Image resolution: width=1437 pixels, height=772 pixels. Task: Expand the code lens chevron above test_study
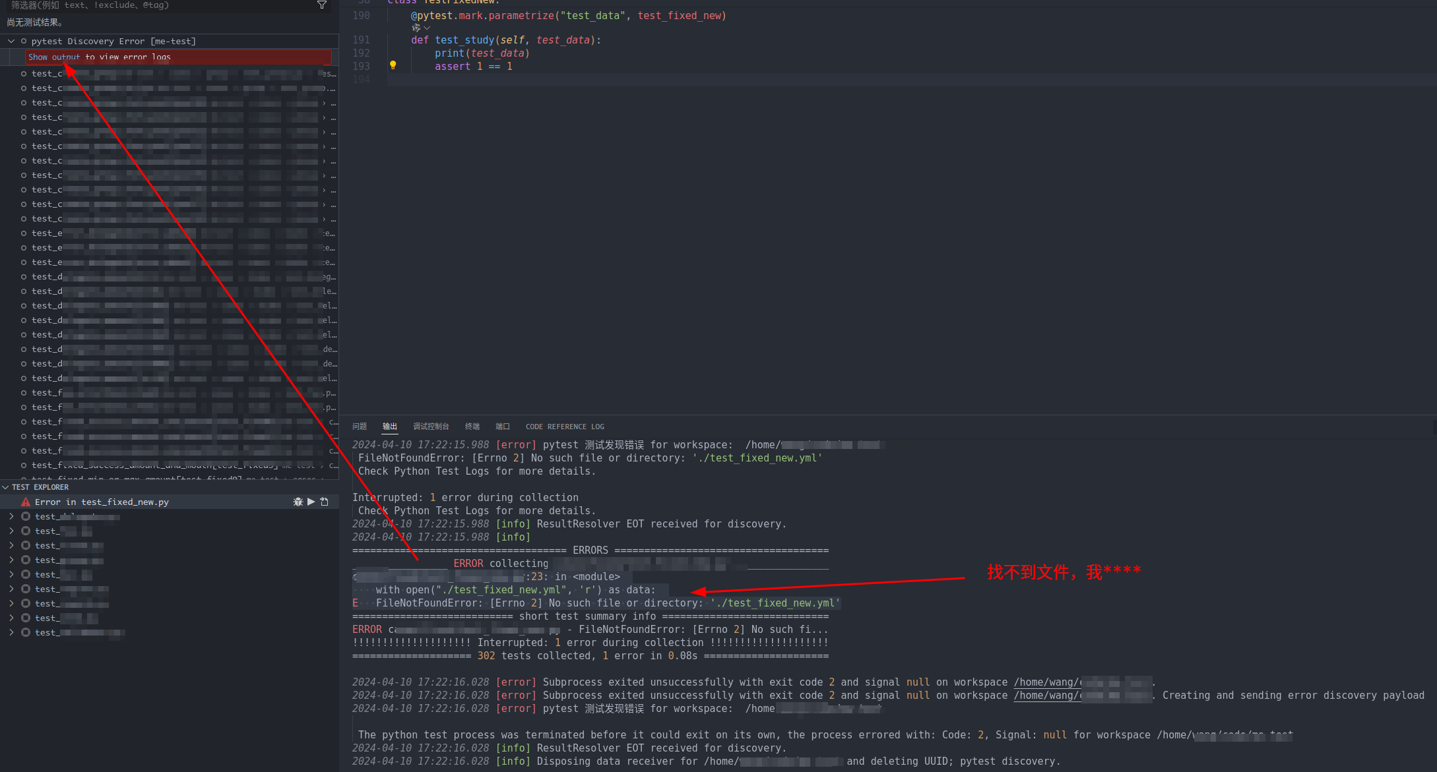click(427, 28)
